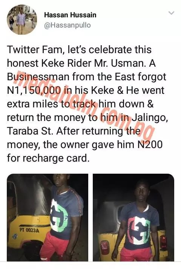Open the @Hassanpullo handle link
The height and width of the screenshot is (269, 181).
coord(67,25)
